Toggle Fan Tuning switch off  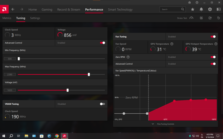(213, 36)
